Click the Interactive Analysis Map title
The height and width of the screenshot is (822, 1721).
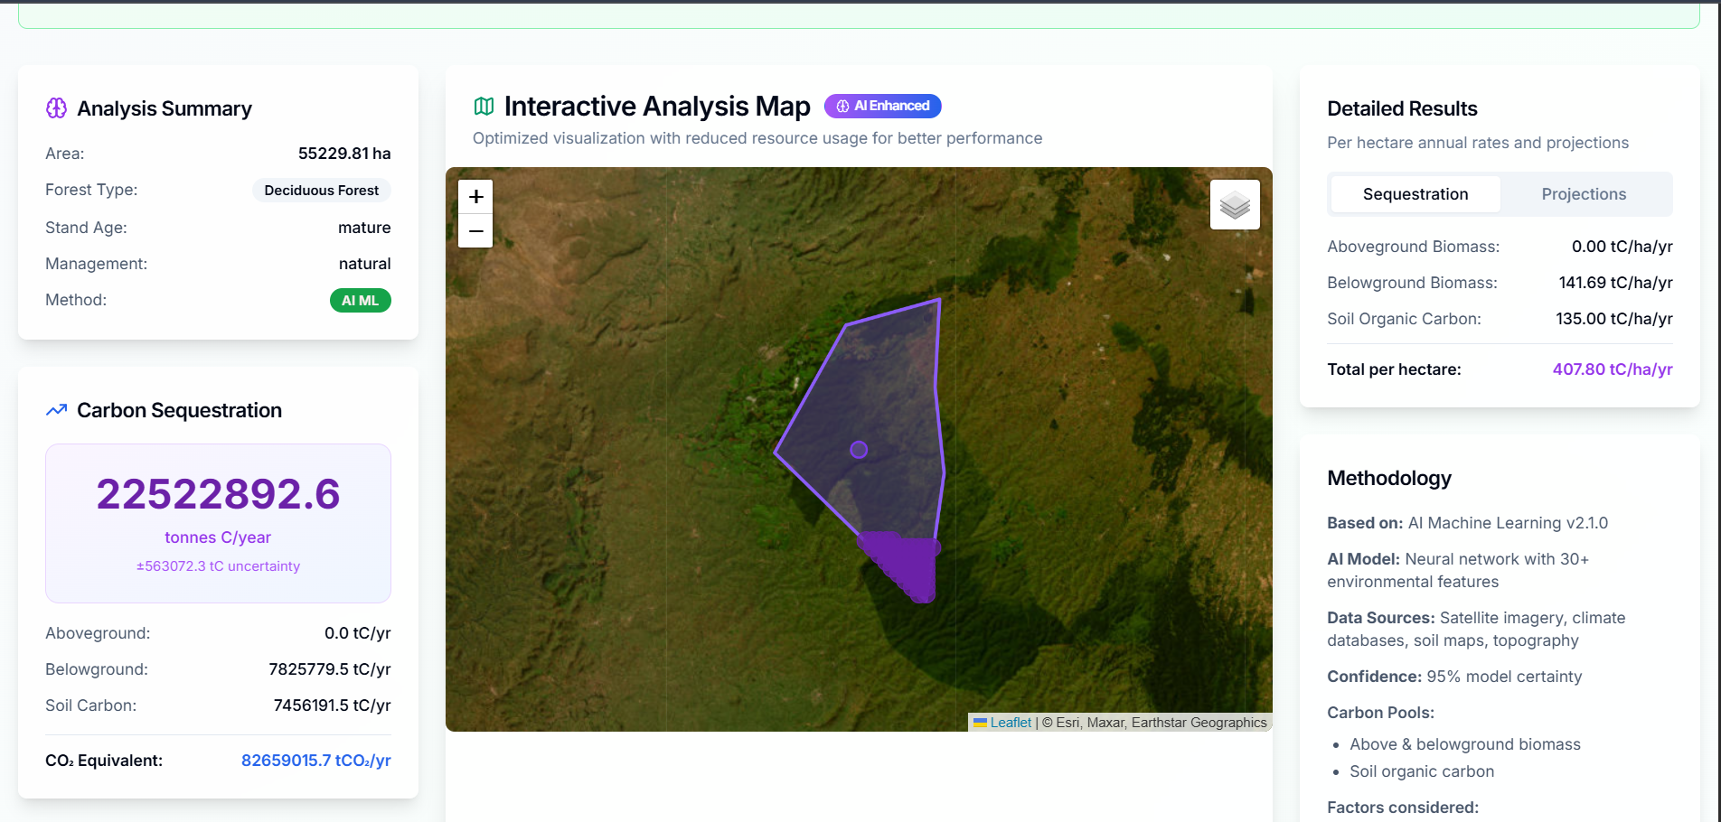(657, 107)
